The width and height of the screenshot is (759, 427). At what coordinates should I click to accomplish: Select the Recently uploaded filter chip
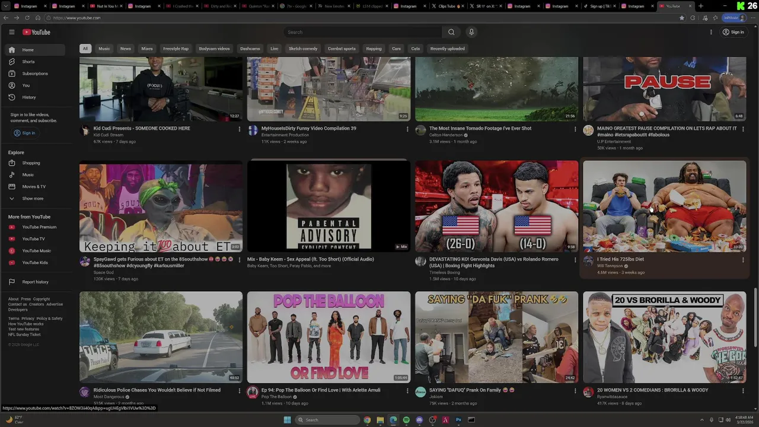tap(448, 49)
